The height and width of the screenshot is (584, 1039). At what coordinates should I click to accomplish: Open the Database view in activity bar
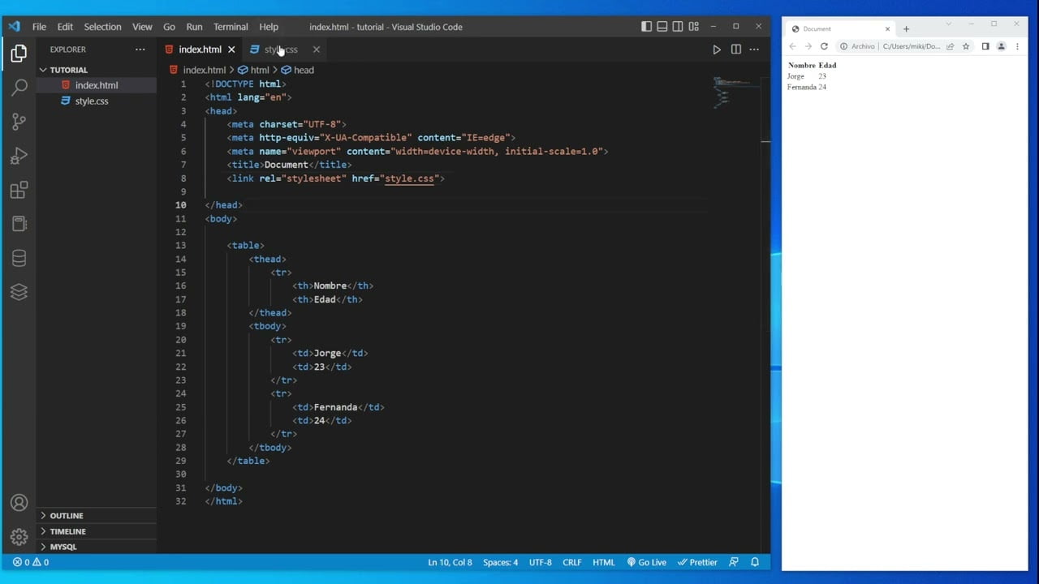point(19,258)
